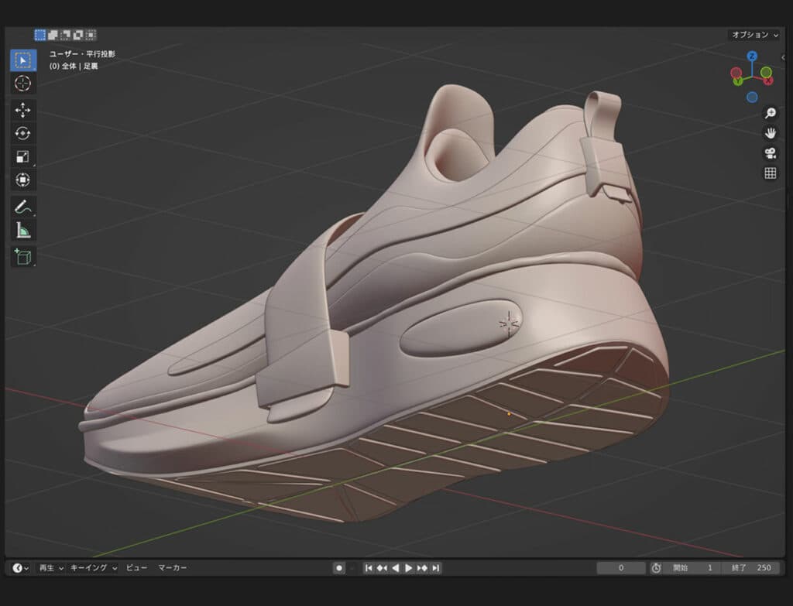Open the オプション dropdown

point(754,35)
